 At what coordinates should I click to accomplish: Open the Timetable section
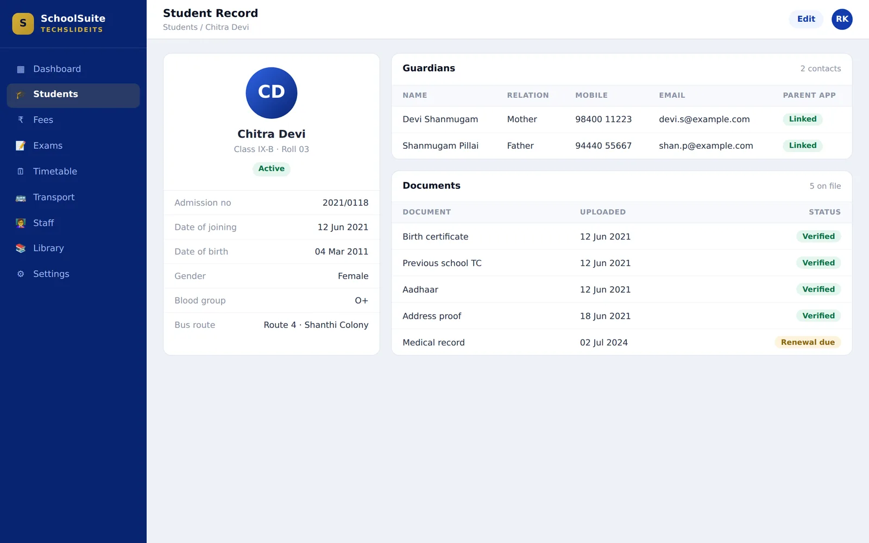[x=73, y=172]
